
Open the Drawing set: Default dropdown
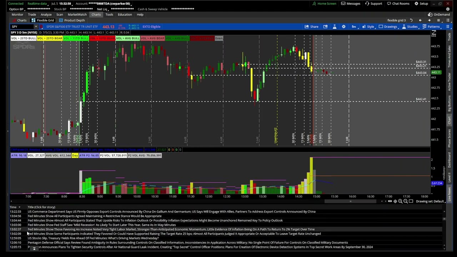[x=431, y=201]
